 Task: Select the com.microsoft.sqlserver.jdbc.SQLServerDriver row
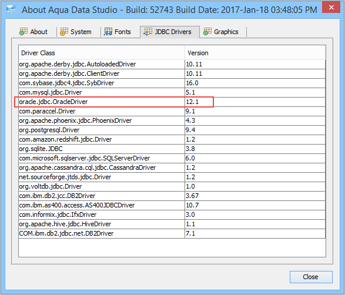(x=172, y=158)
